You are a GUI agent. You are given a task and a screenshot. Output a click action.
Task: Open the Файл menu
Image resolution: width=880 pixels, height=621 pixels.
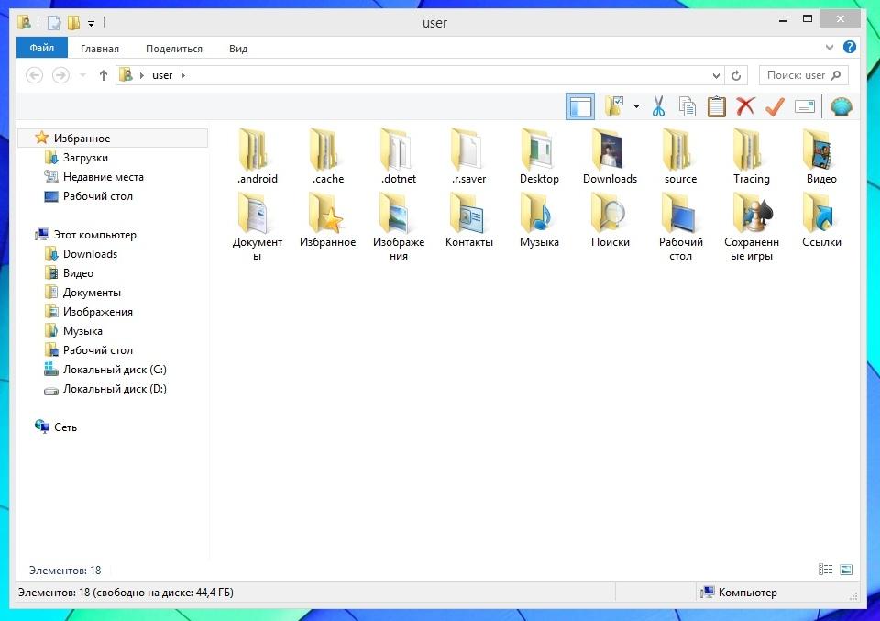[x=41, y=48]
